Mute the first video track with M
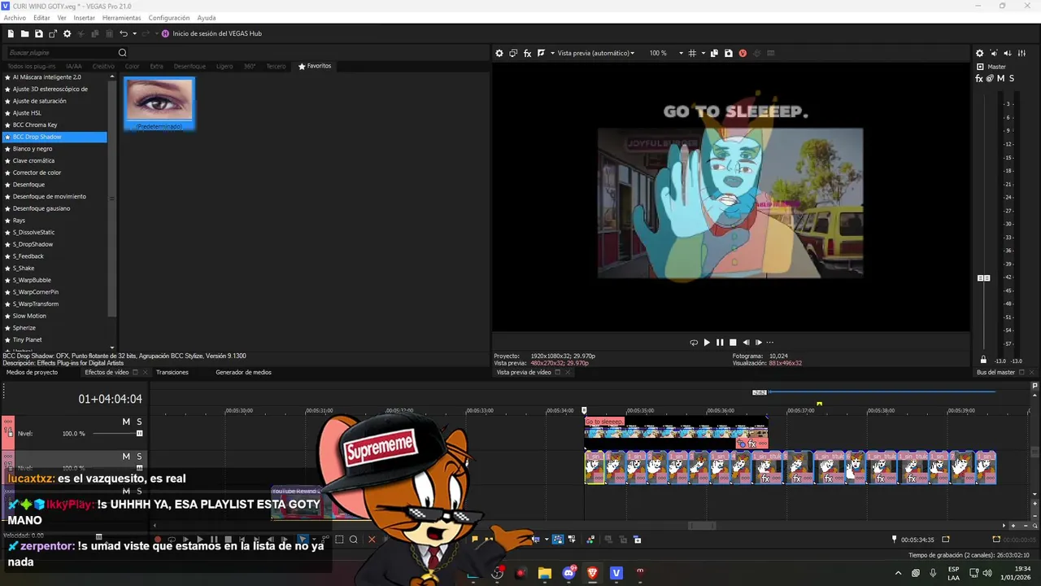This screenshot has width=1041, height=586. [x=126, y=422]
